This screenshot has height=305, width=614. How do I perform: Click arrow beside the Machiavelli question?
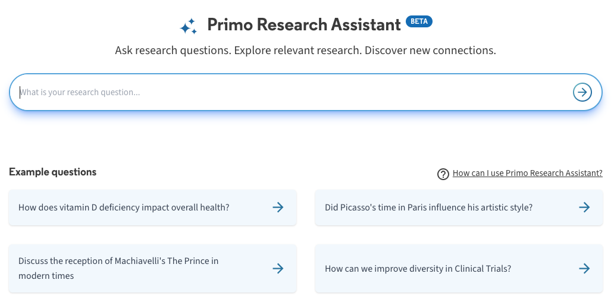coord(278,268)
